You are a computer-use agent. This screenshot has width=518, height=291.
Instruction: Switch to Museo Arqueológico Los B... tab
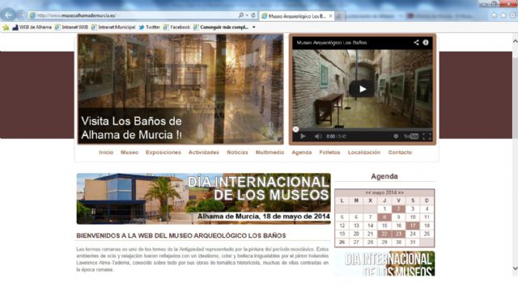click(x=296, y=16)
